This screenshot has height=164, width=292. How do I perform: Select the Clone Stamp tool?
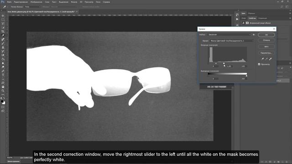(3, 47)
